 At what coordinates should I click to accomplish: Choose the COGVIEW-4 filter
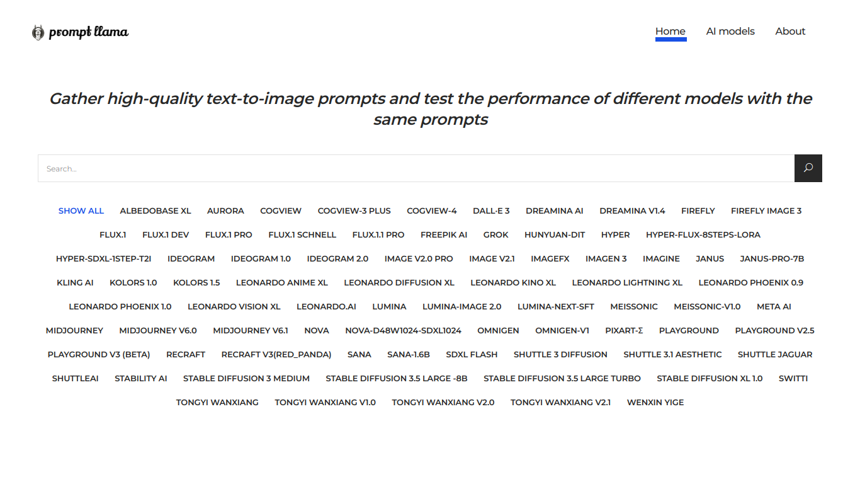(432, 211)
